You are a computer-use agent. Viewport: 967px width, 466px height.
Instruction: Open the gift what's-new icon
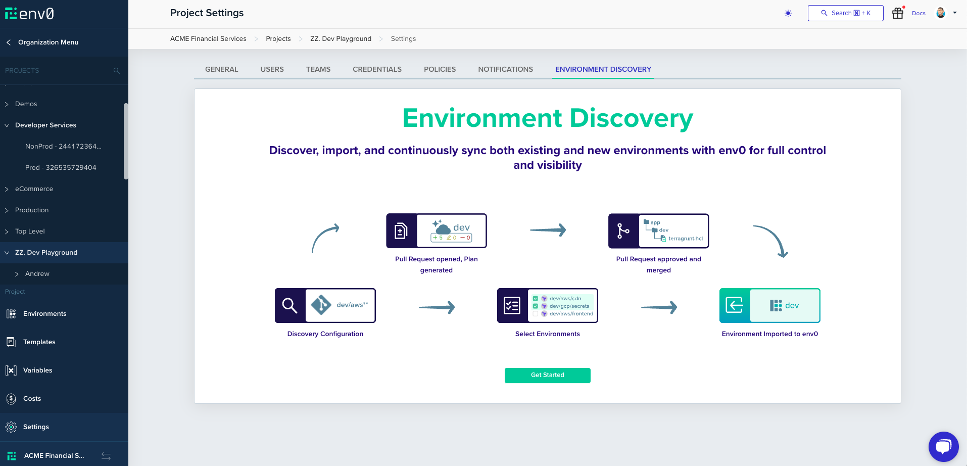point(898,13)
